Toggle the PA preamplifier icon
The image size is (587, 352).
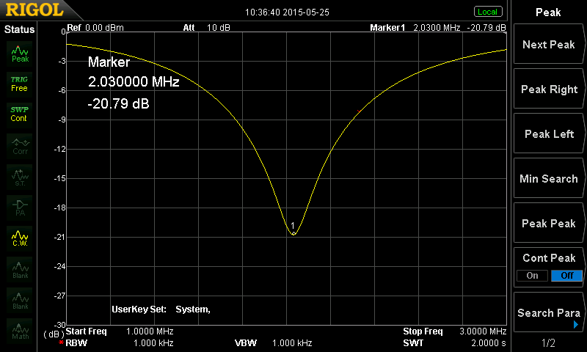coord(20,207)
